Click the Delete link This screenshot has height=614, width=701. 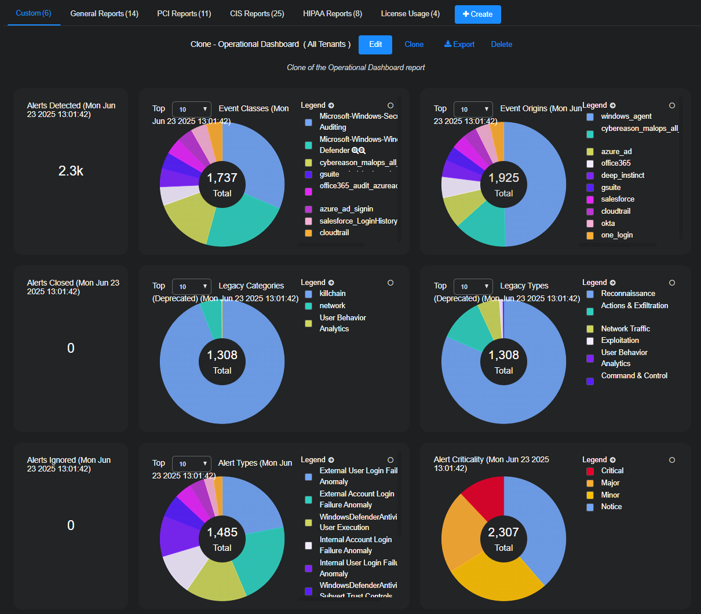pos(501,44)
